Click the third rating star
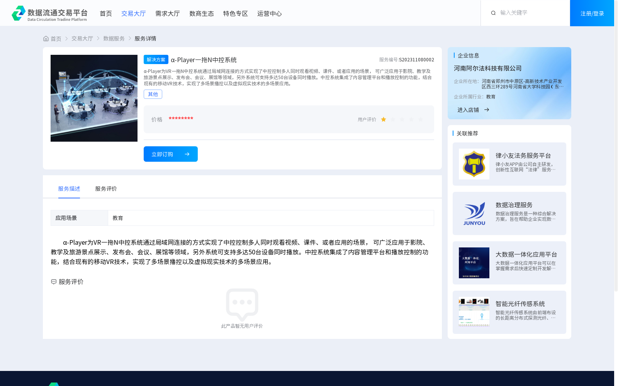Image resolution: width=618 pixels, height=386 pixels. pyautogui.click(x=402, y=120)
